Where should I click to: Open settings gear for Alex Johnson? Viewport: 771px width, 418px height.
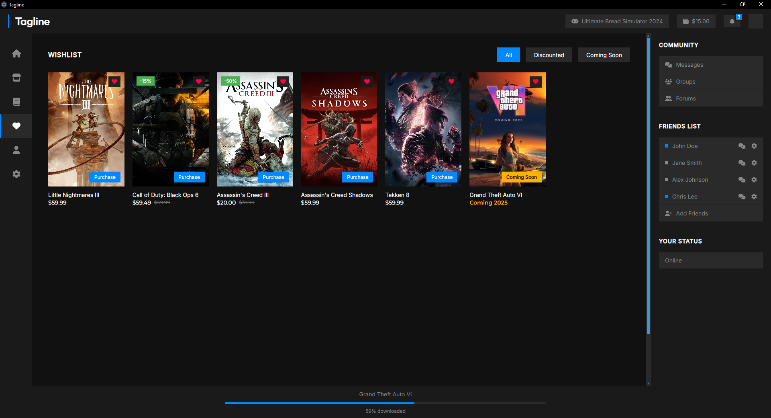pos(754,180)
